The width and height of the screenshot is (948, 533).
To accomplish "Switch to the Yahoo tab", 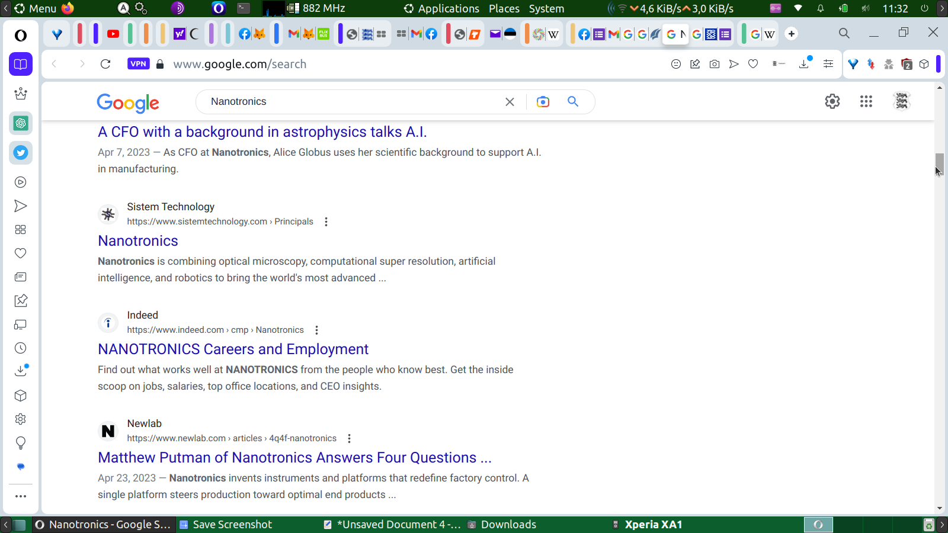I will coord(180,34).
